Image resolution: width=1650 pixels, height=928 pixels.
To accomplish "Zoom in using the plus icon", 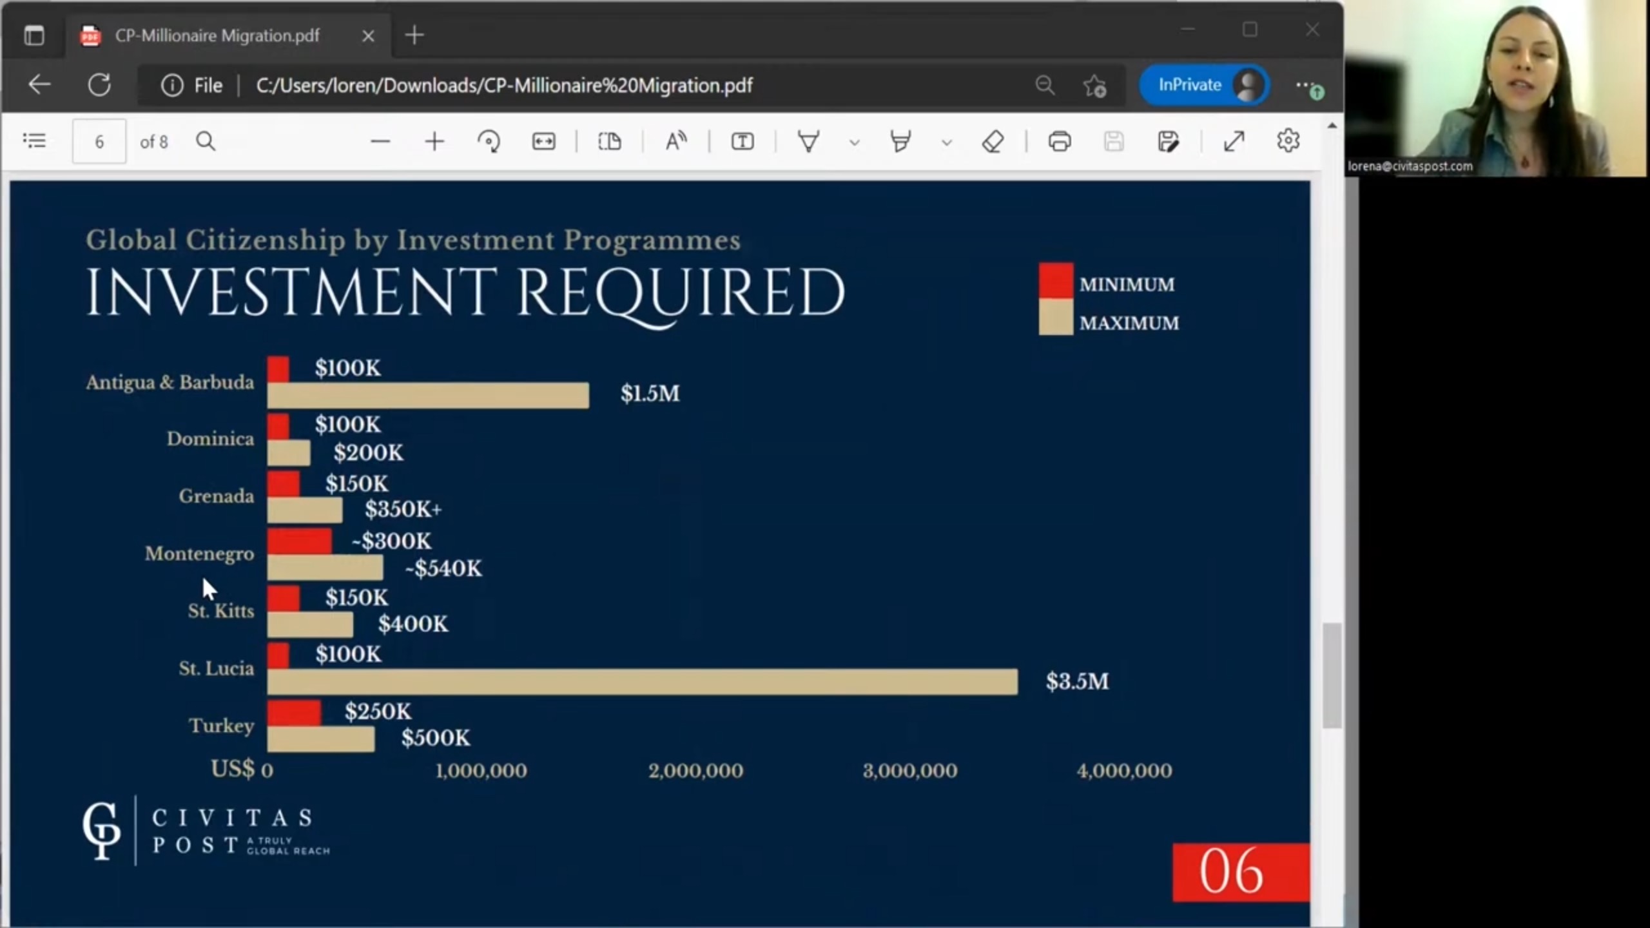I will click(x=434, y=141).
